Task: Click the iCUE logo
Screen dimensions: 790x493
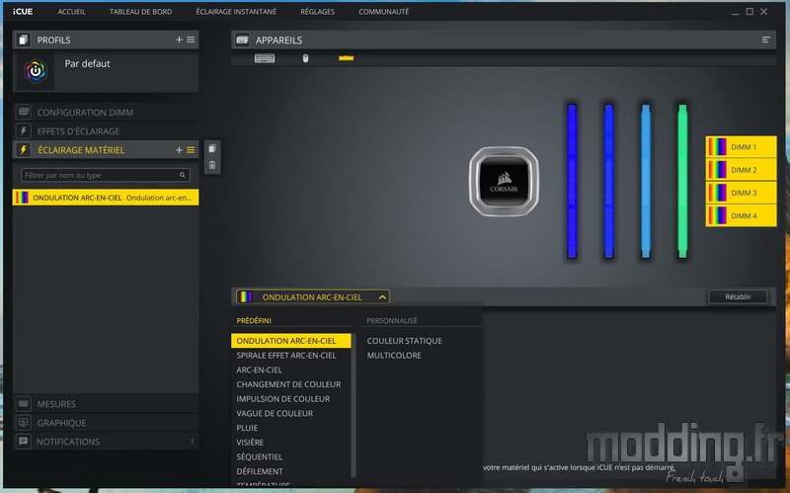Action: (23, 12)
